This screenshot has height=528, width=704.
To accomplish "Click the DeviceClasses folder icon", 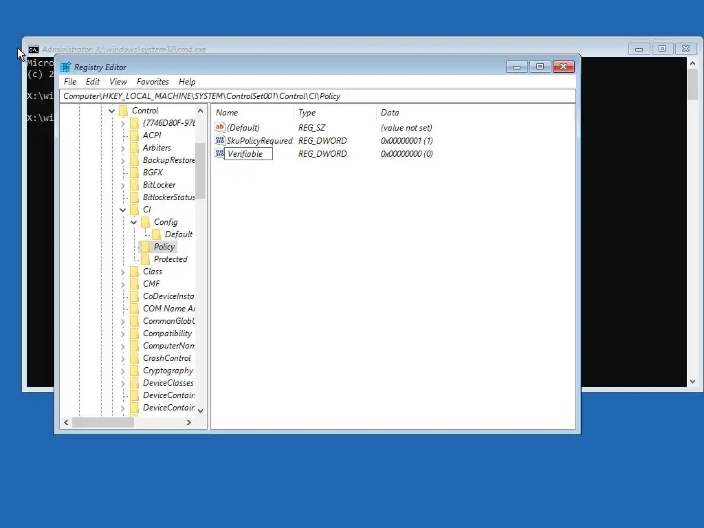I will [x=134, y=383].
